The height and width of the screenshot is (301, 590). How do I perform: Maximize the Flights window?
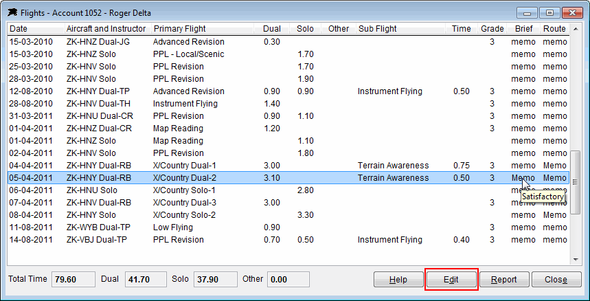[x=549, y=13]
